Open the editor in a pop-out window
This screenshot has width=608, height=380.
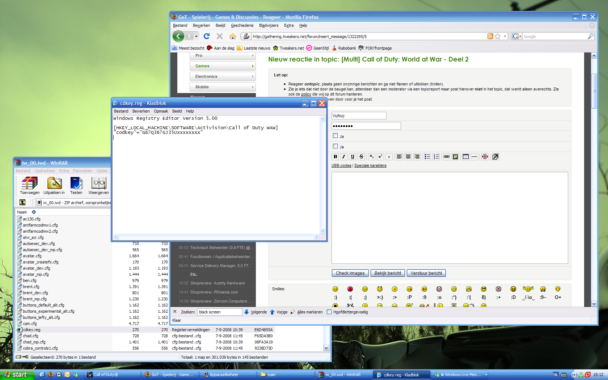point(495,157)
